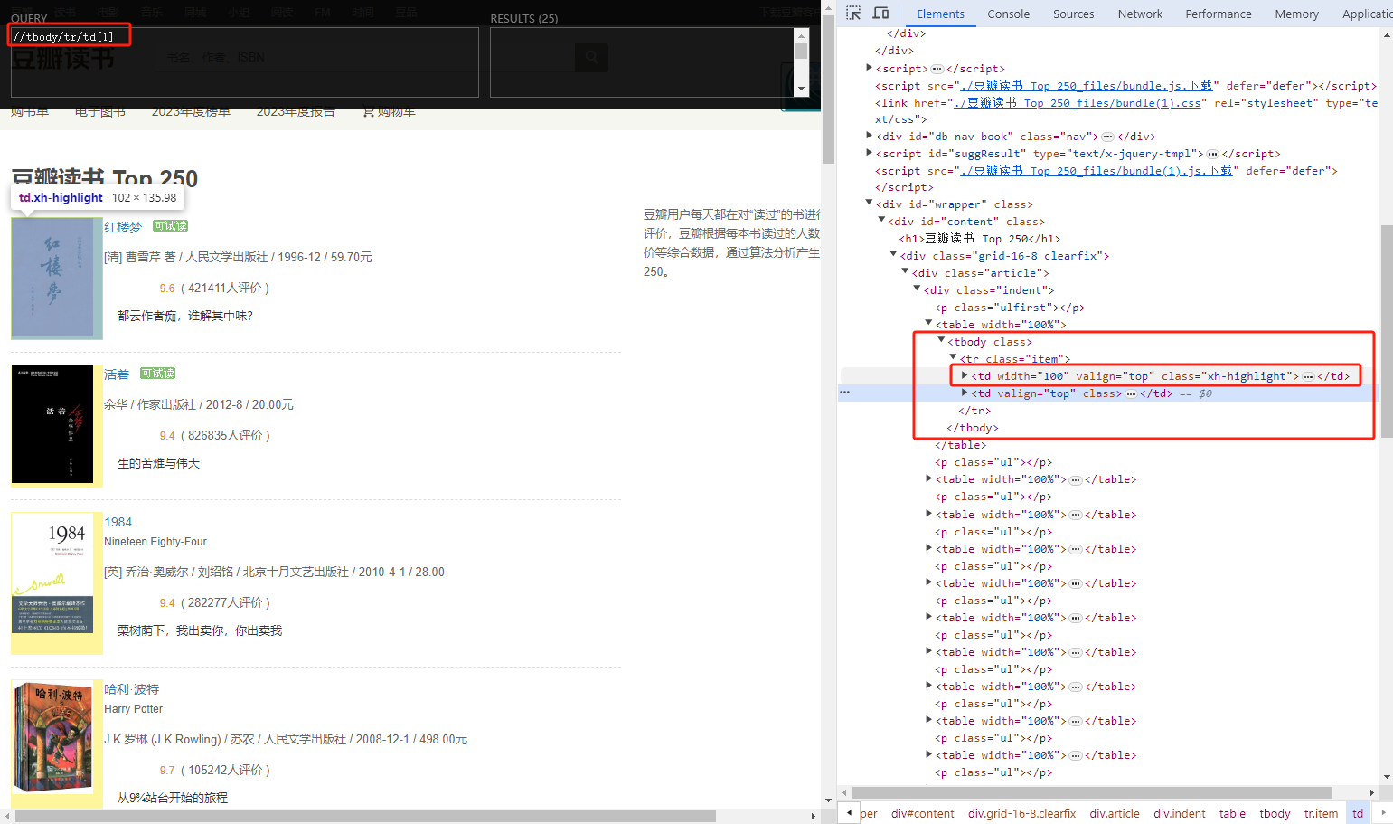Open the Network tab
Screen dimensions: 1393x824
pos(1140,14)
